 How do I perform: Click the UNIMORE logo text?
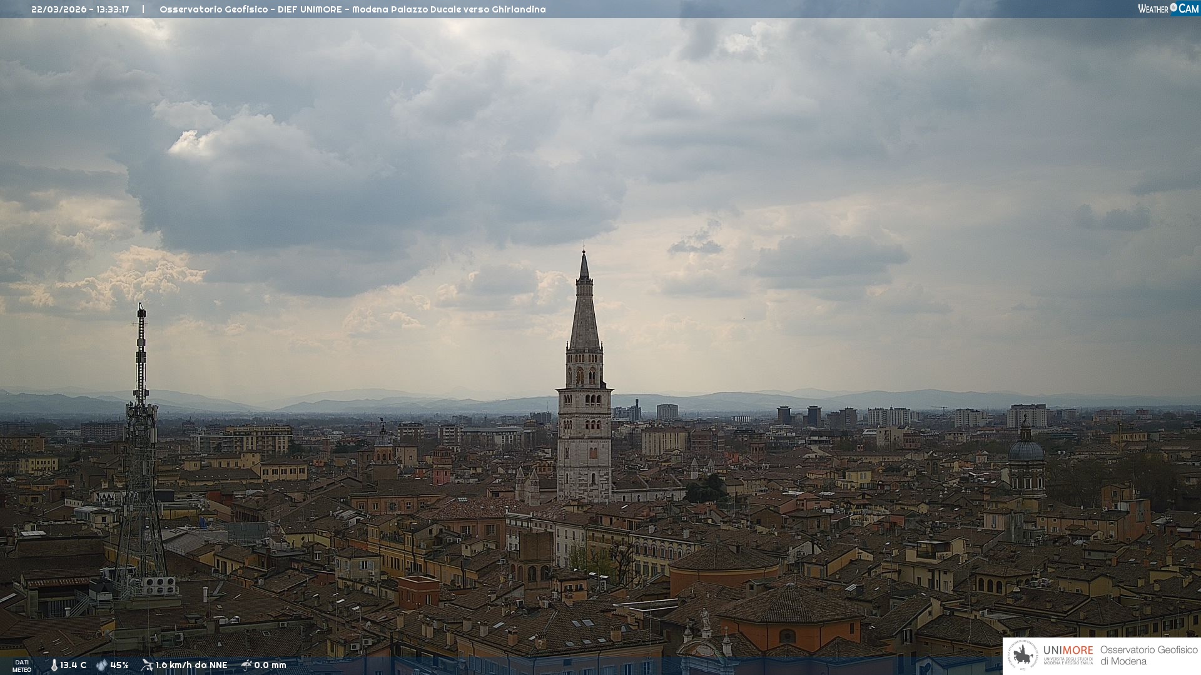click(1068, 651)
